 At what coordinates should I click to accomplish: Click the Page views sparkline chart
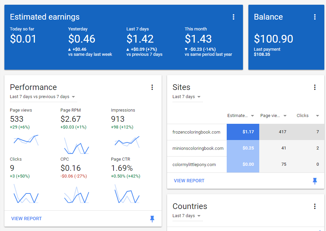point(26,139)
